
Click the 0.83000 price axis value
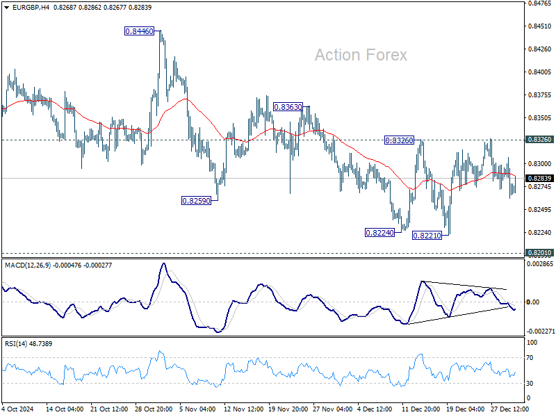coord(540,164)
